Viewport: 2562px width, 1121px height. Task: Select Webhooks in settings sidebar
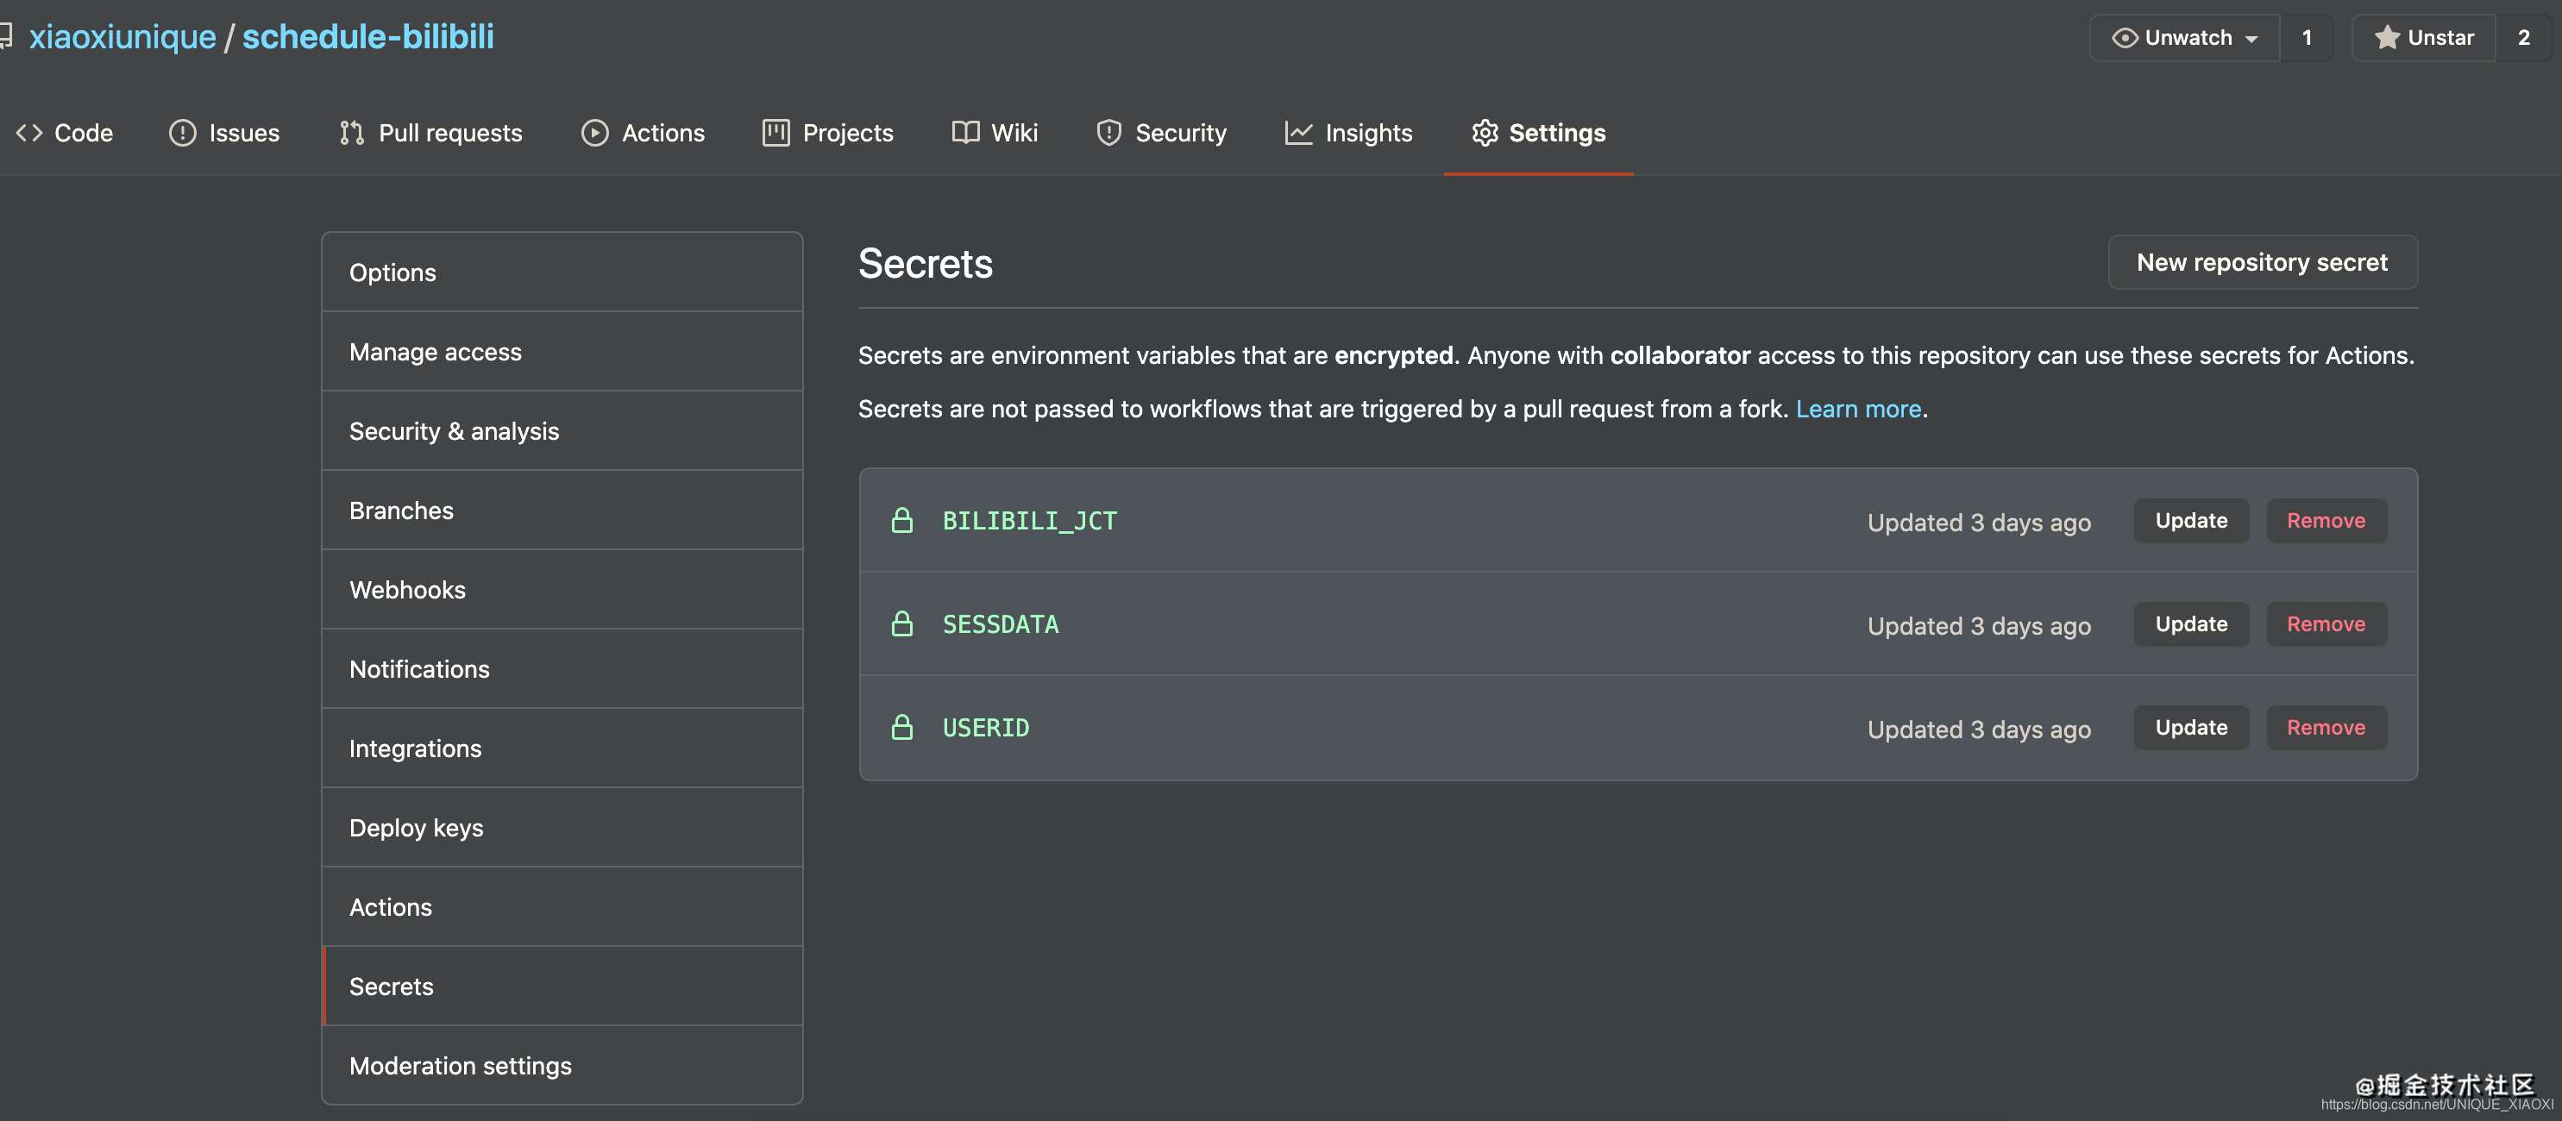click(x=408, y=589)
